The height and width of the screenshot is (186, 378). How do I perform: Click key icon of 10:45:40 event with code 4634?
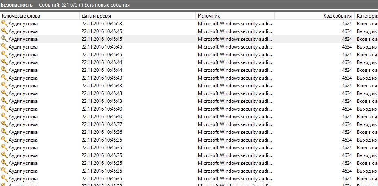click(4, 109)
